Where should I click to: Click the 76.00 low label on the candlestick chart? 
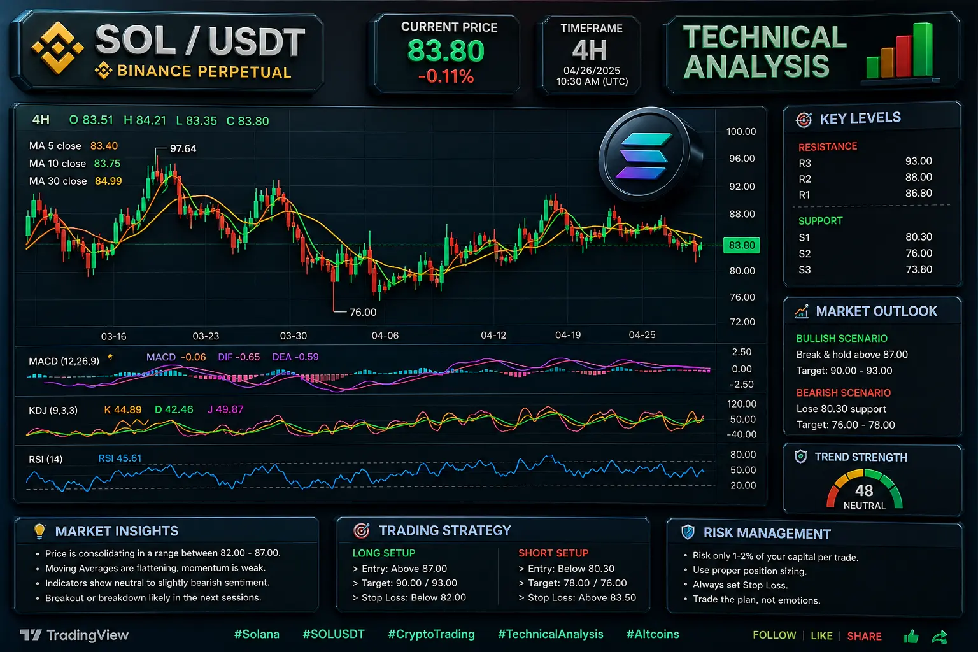click(363, 312)
